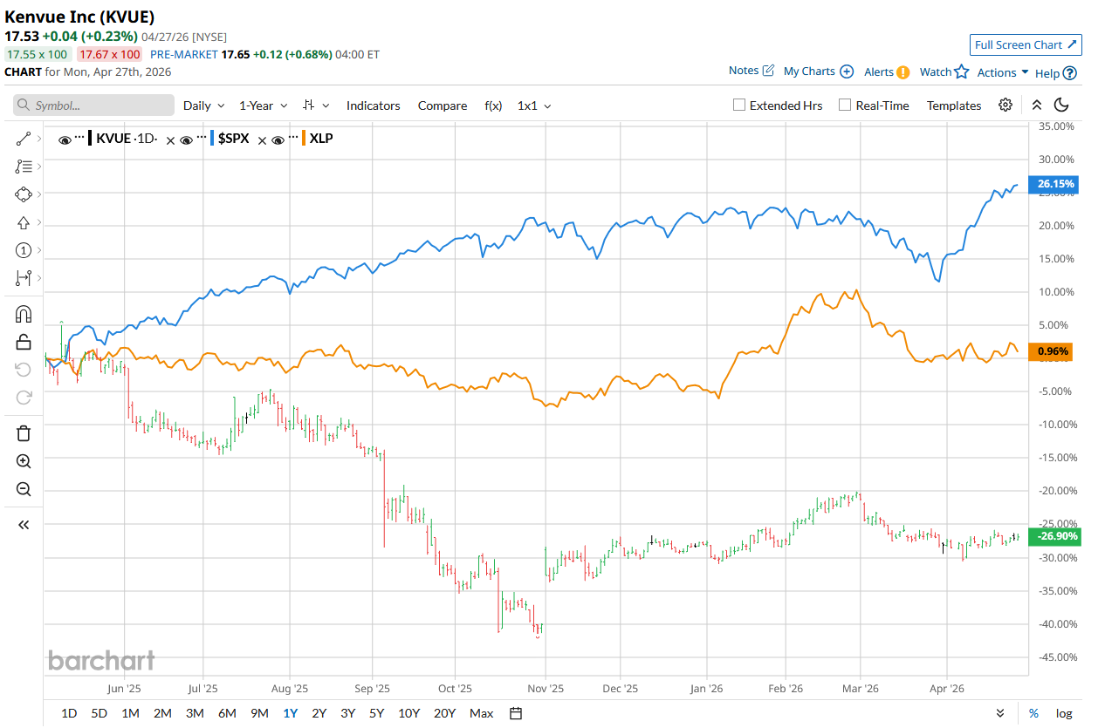Zoom in with the magnifier plus icon
1105x728 pixels.
[x=24, y=461]
